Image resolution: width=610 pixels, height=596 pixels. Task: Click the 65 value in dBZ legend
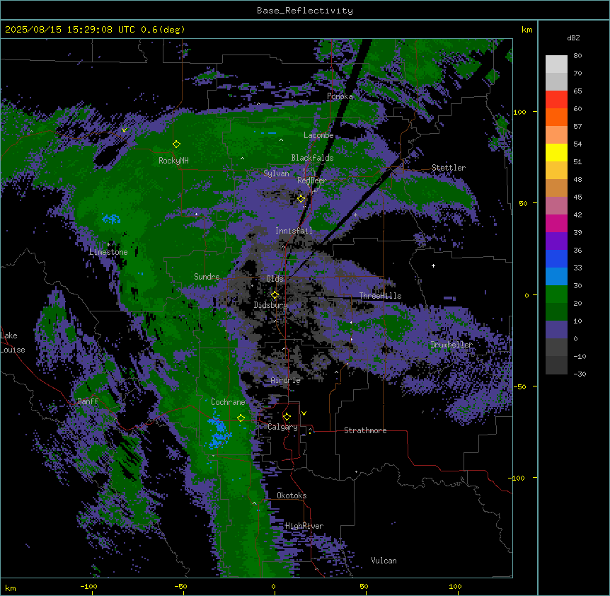577,91
